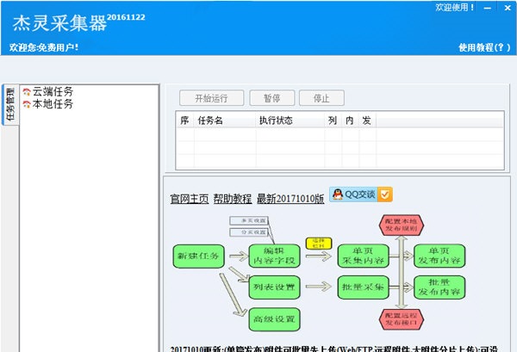
Task: Open the 使用教程(?) link
Action: (484, 47)
